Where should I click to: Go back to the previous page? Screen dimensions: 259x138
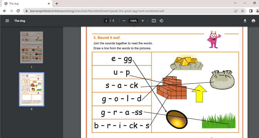coord(5,11)
